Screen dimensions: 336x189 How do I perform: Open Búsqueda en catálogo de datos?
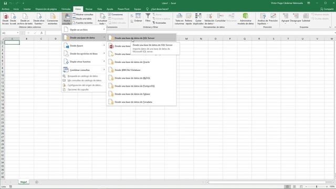(84, 76)
